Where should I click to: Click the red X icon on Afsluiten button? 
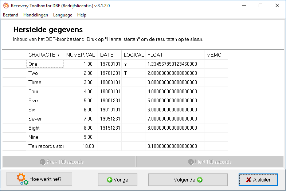(248, 180)
